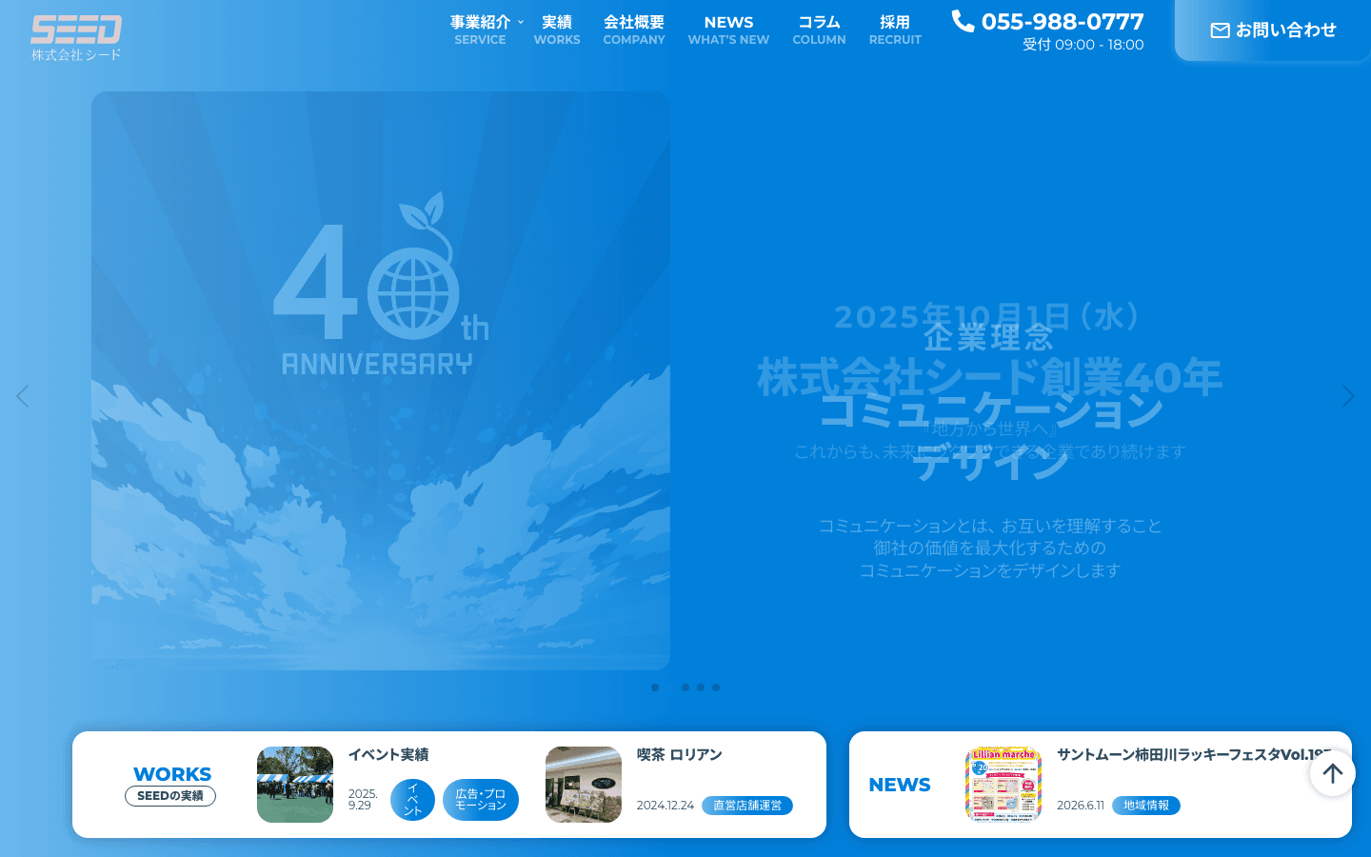Open the 会社概要 COMPANY menu item
The height and width of the screenshot is (857, 1371).
[x=634, y=30]
